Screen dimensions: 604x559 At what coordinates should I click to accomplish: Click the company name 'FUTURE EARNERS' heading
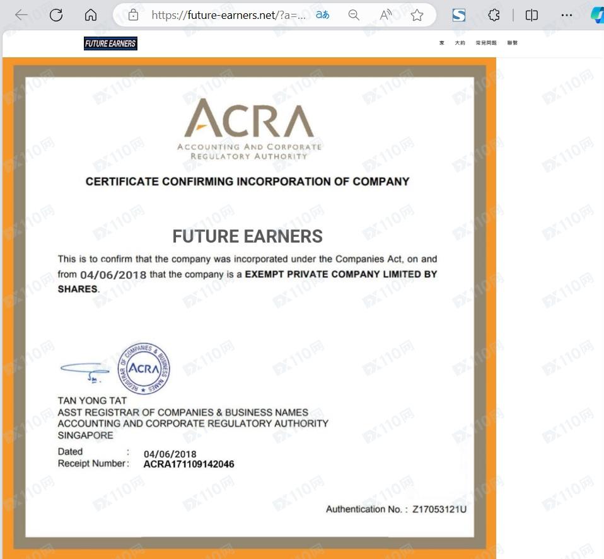tap(247, 236)
